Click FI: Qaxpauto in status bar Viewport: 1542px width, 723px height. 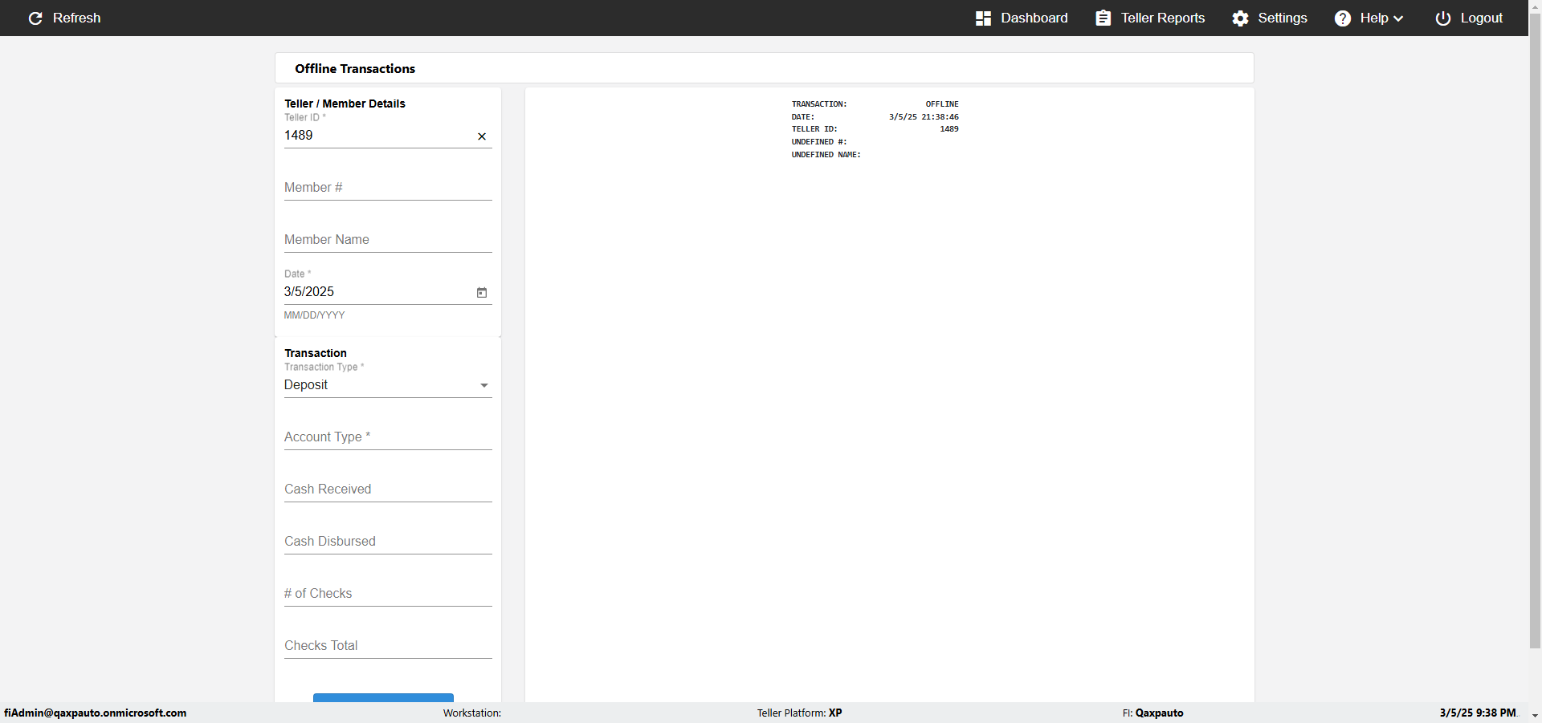click(x=1152, y=713)
